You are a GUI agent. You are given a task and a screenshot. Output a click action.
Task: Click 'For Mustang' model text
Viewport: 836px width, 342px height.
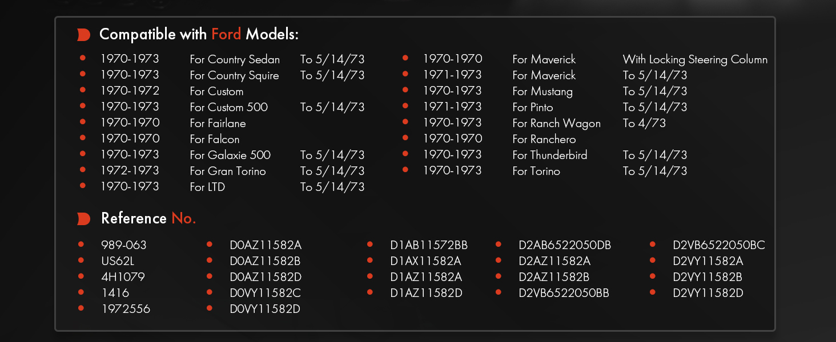click(542, 91)
